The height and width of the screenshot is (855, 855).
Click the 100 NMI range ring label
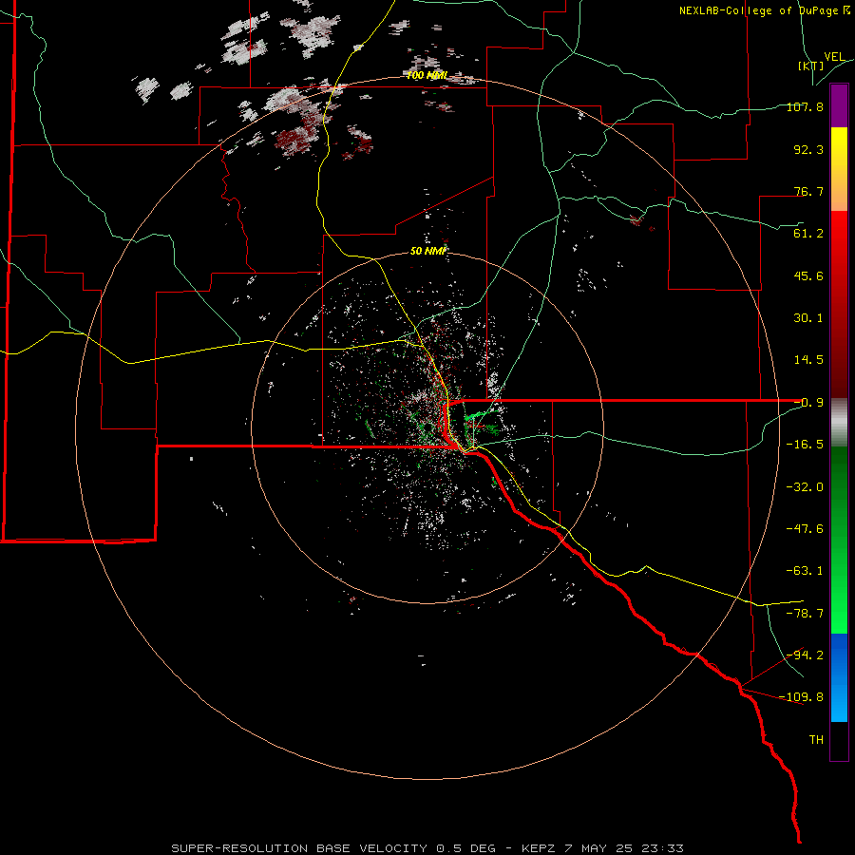pos(427,75)
